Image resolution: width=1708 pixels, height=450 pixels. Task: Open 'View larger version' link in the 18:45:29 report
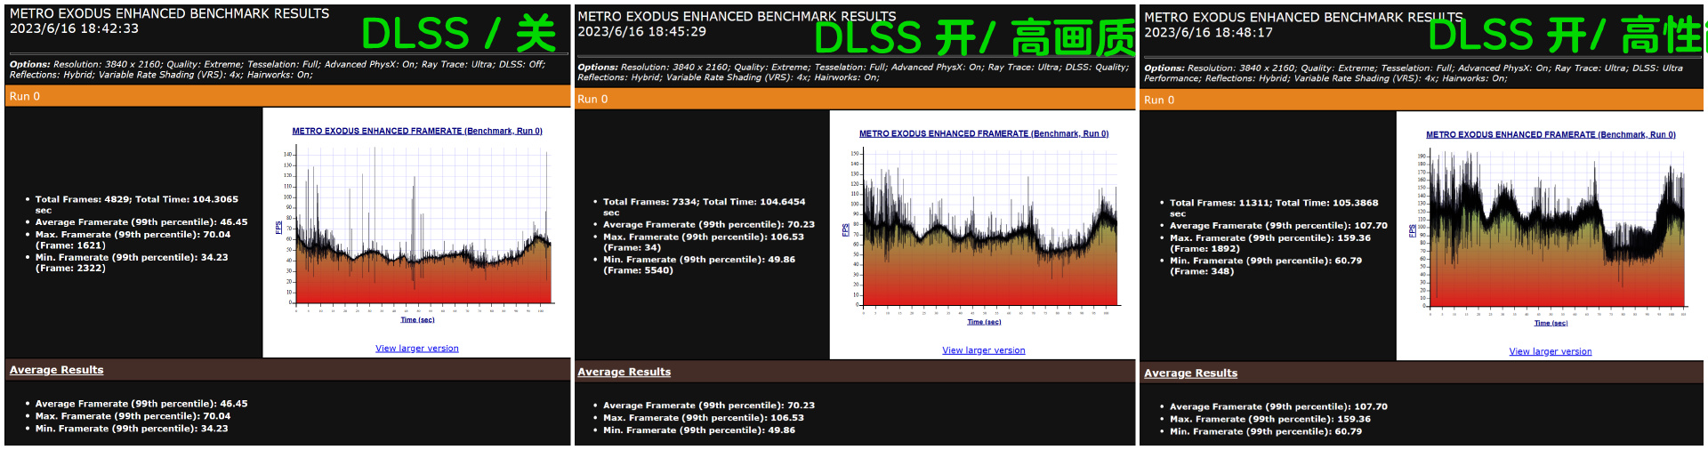pos(983,350)
